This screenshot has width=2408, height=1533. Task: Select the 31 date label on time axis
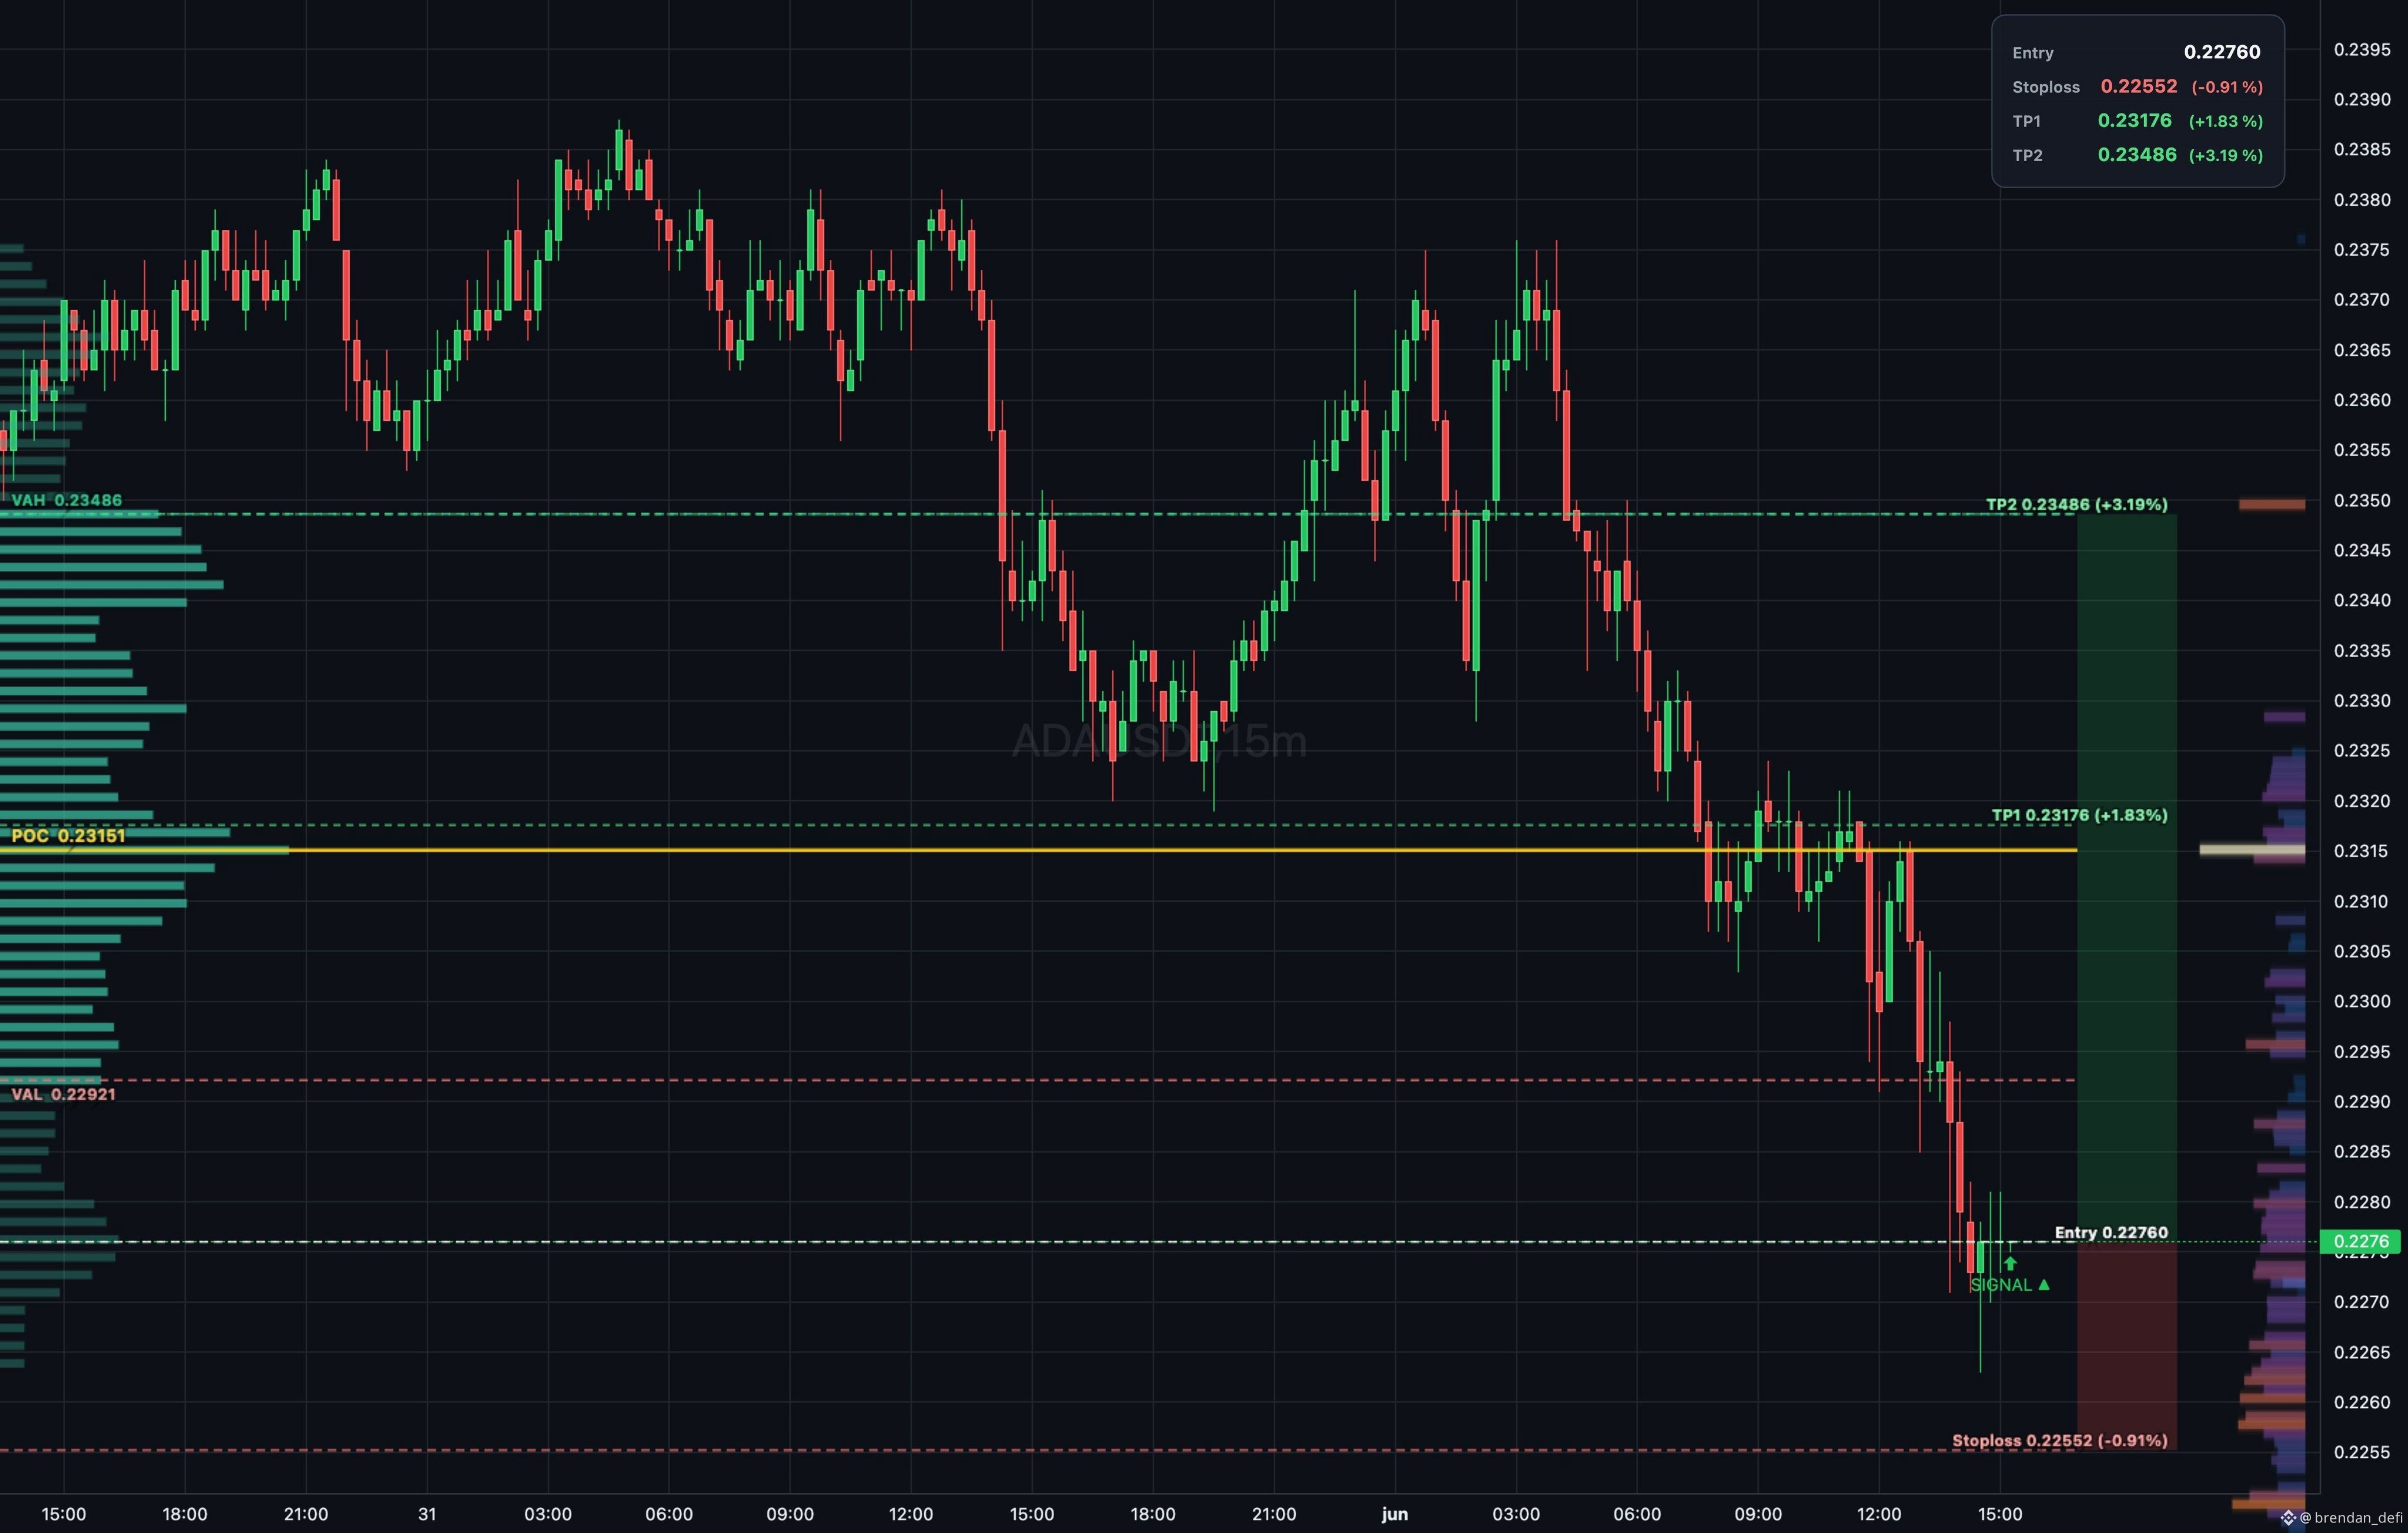tap(427, 1514)
